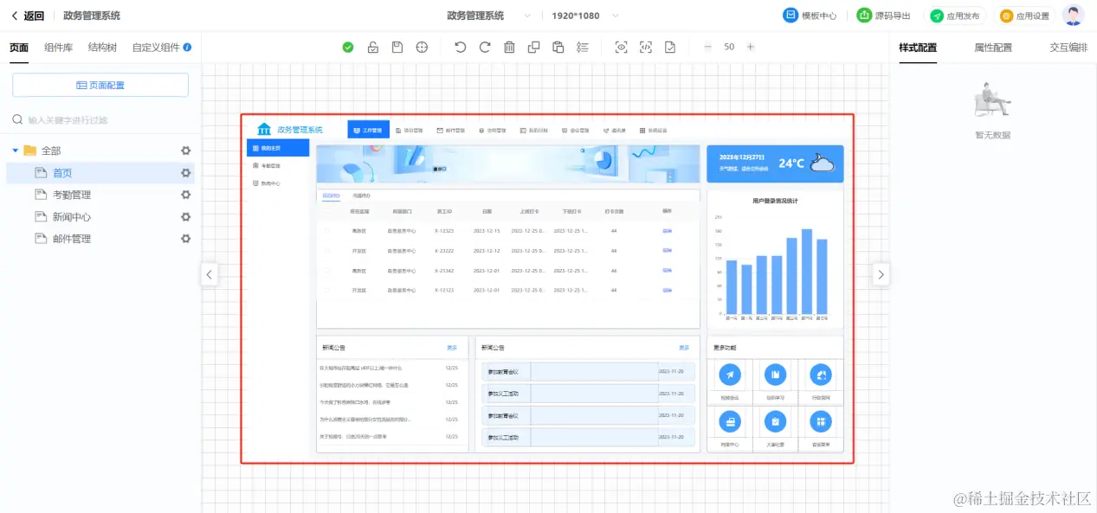Select the 首页 page in the tree

(62, 173)
